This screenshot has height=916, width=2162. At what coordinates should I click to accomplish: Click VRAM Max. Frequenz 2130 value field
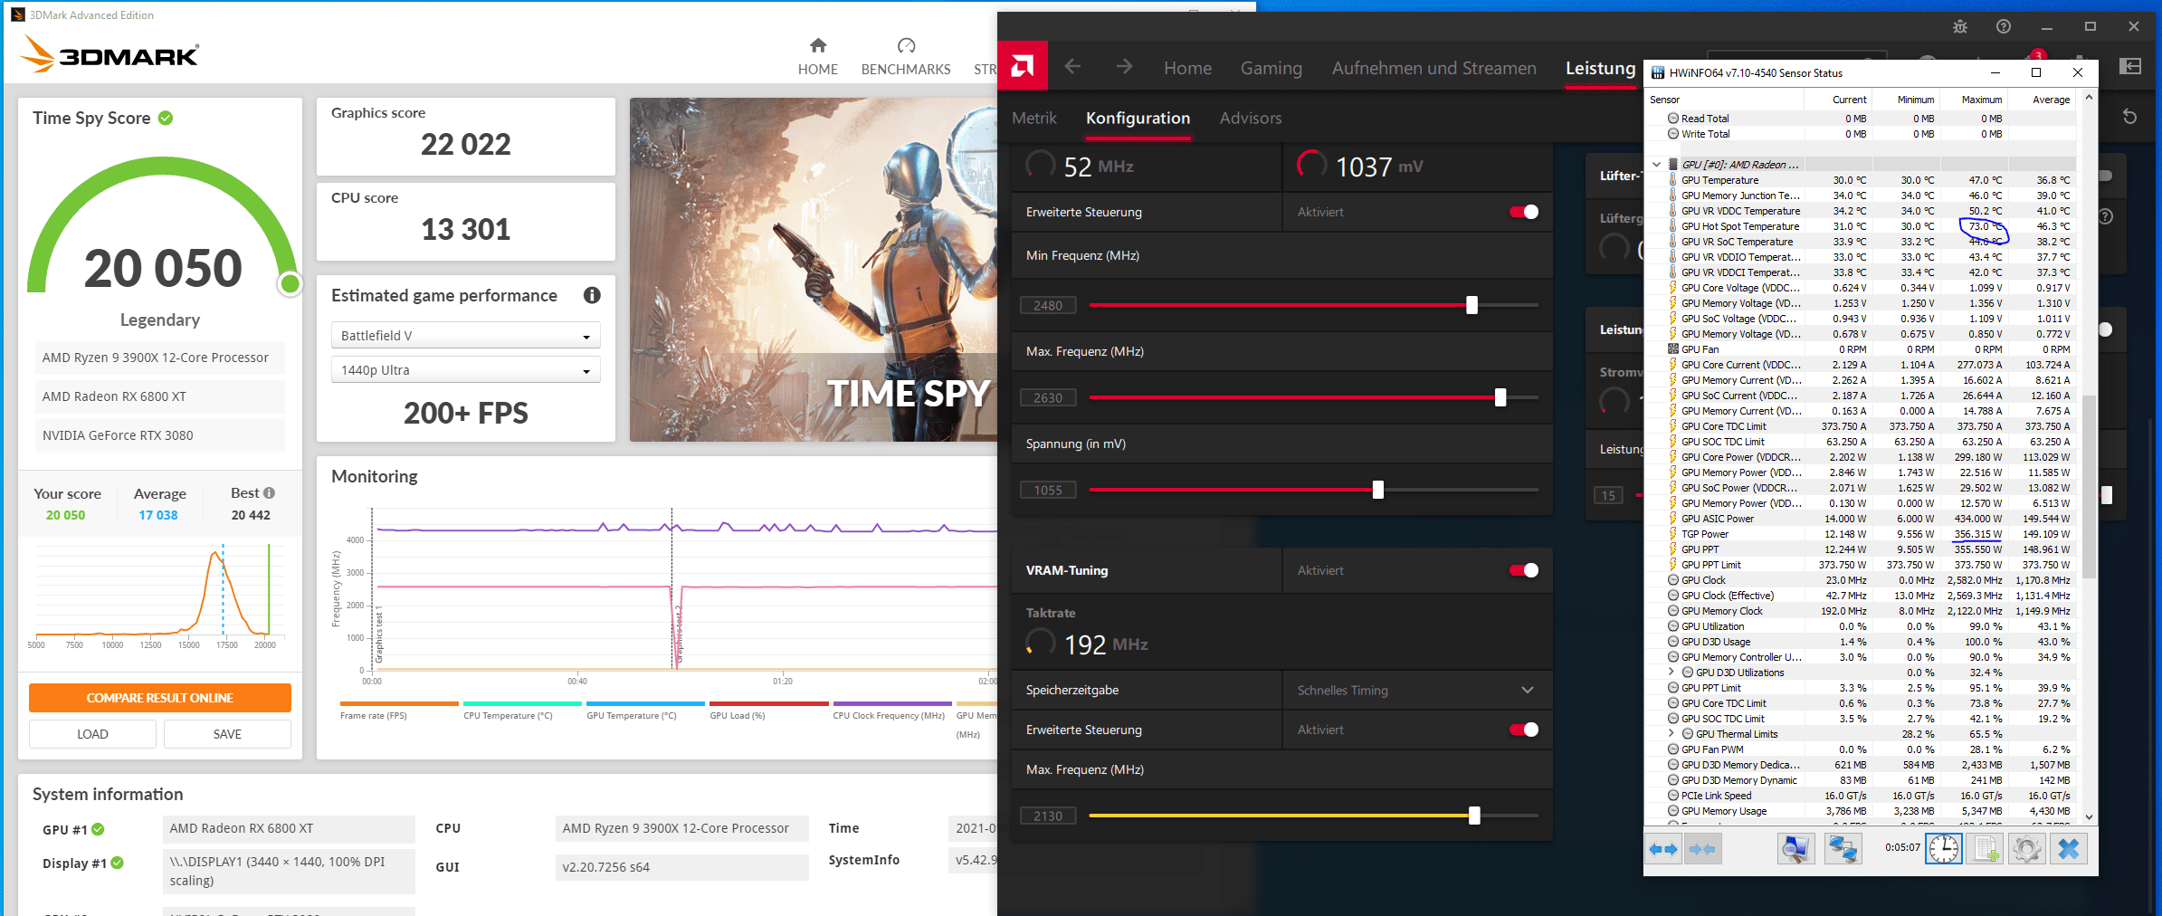pyautogui.click(x=1048, y=816)
